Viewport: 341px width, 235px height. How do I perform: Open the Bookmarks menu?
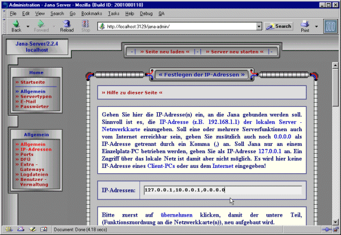[91, 14]
